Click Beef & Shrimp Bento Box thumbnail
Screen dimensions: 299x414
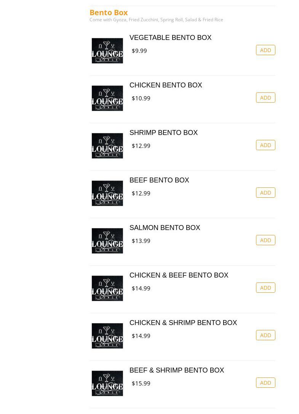tap(107, 383)
